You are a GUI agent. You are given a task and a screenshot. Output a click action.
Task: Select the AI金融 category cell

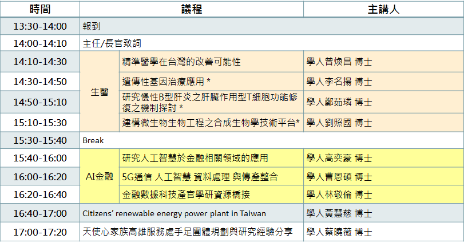[100, 176]
